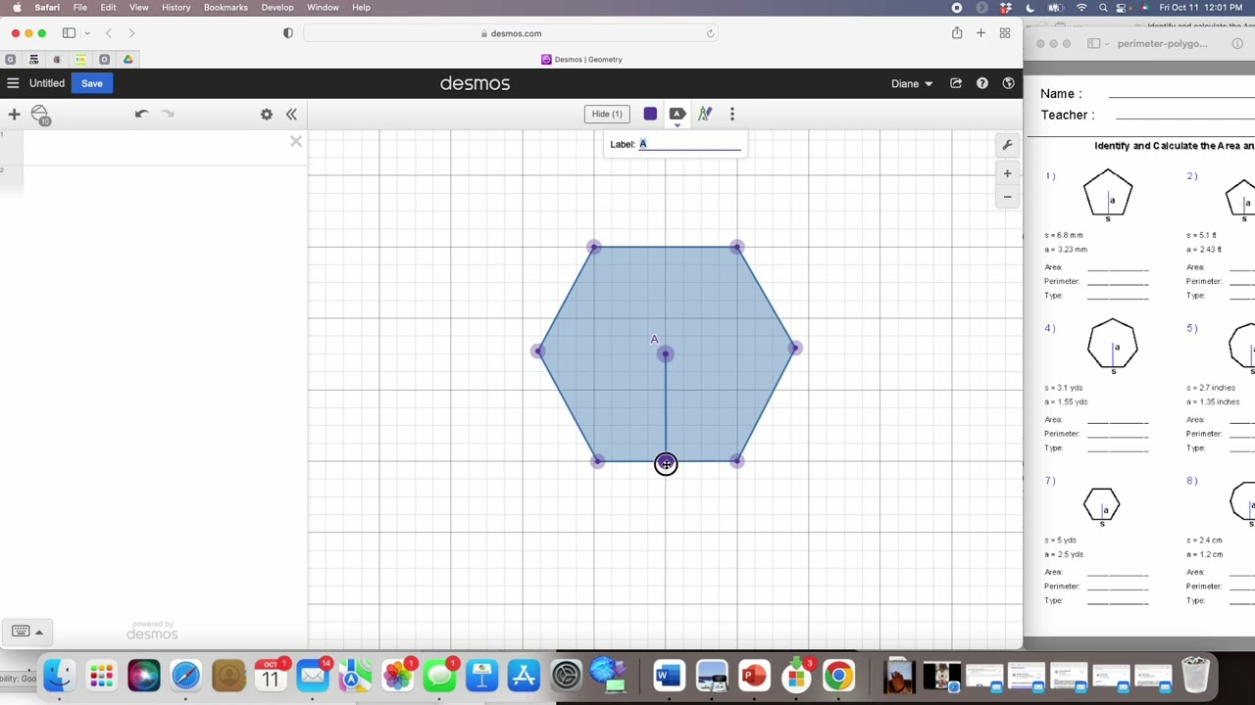Screen dimensions: 1255x705
Task: Open Safari share sheet
Action: pos(957,33)
